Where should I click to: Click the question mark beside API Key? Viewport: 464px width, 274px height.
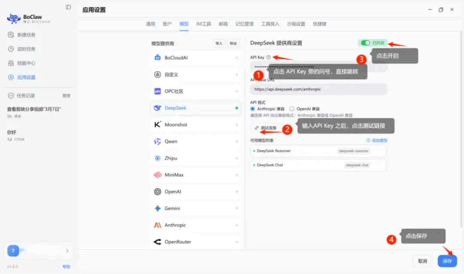(x=269, y=58)
